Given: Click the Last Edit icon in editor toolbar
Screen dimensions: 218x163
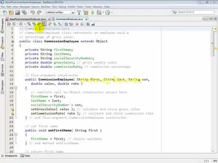Looking at the screenshot, I should [9, 24].
